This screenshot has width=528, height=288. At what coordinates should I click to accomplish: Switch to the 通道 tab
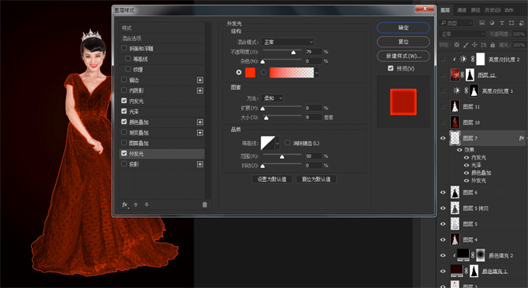point(462,10)
